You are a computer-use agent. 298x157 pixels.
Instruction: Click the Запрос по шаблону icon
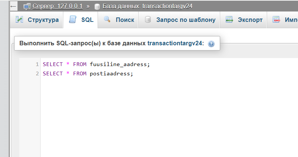coord(148,20)
